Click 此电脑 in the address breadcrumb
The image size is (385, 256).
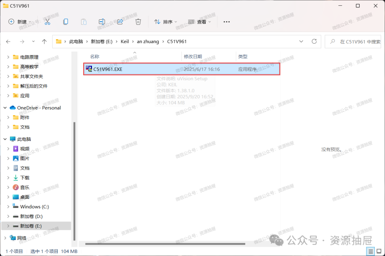(76, 41)
